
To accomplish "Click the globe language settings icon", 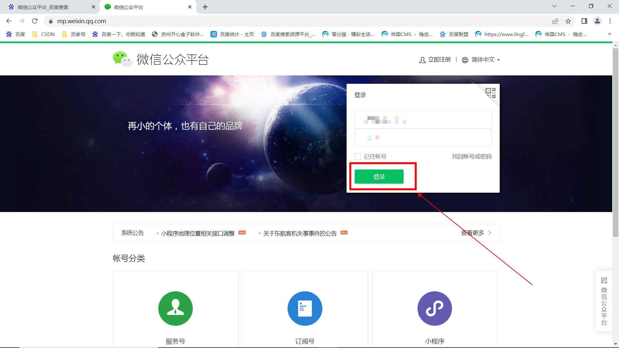I will pyautogui.click(x=465, y=60).
